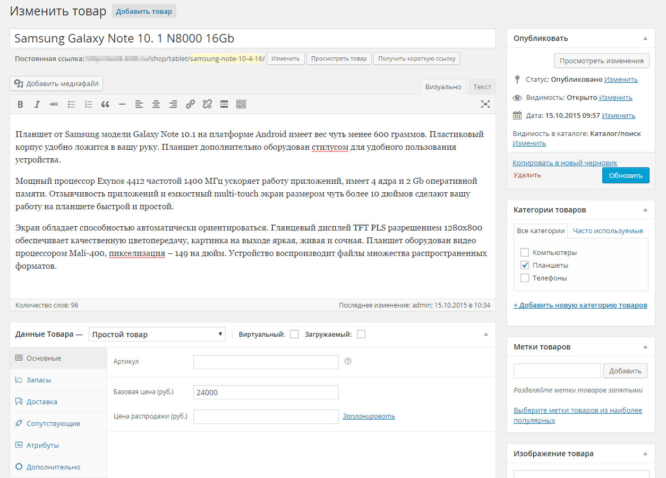
Task: Open the Запасы product data tab
Action: (x=58, y=380)
